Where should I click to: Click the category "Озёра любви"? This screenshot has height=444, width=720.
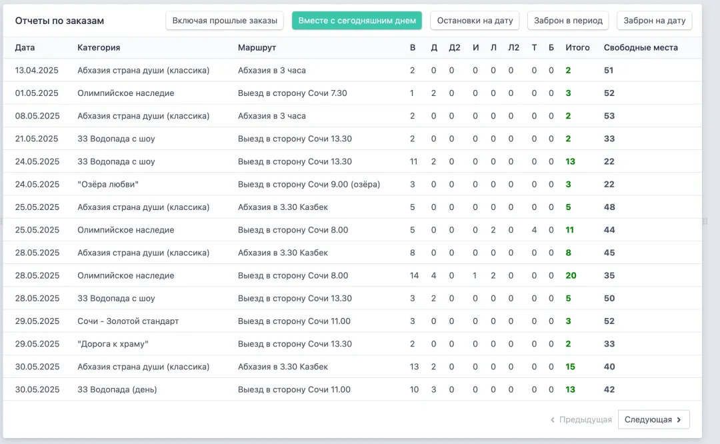(108, 185)
